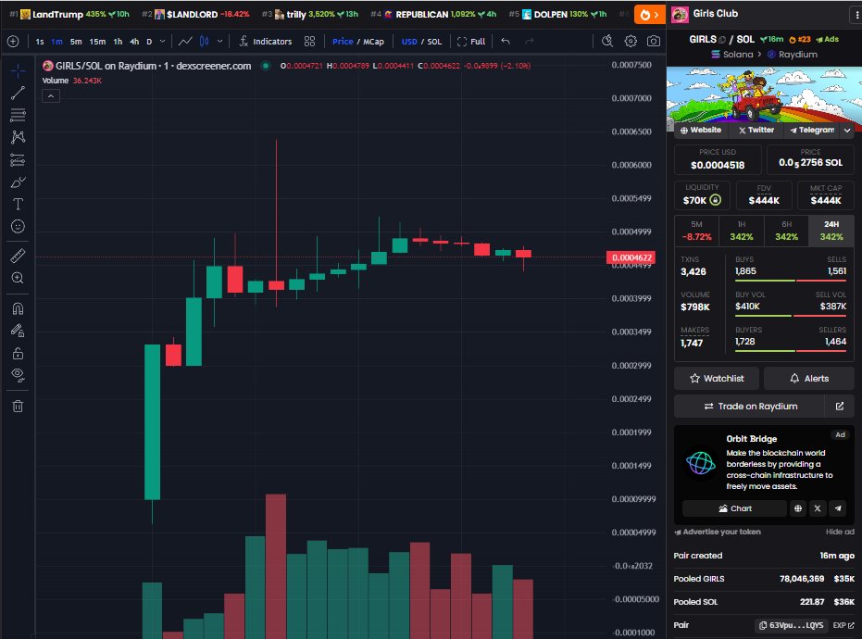Open the token Twitter link
This screenshot has height=639, width=862.
(x=756, y=131)
